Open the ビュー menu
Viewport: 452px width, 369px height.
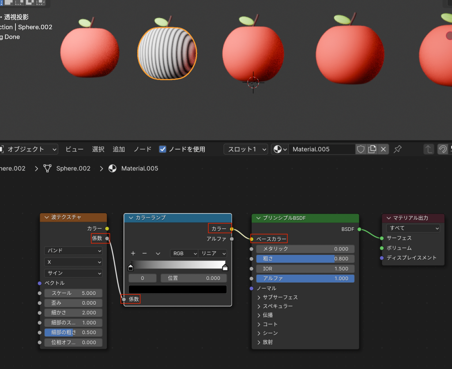coord(75,149)
